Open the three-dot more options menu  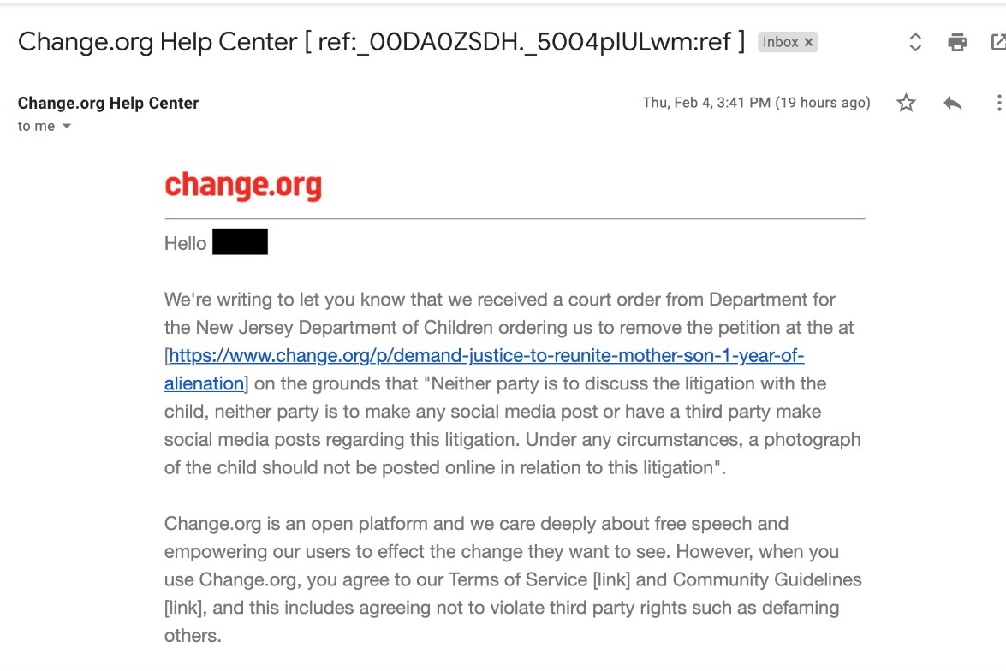(x=998, y=104)
